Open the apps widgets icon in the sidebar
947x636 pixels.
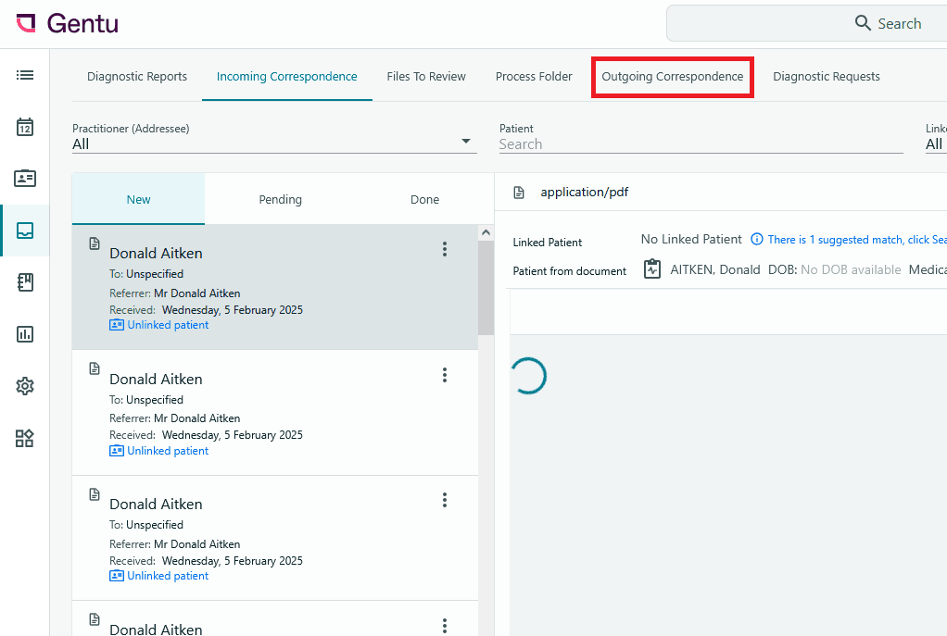pos(25,438)
